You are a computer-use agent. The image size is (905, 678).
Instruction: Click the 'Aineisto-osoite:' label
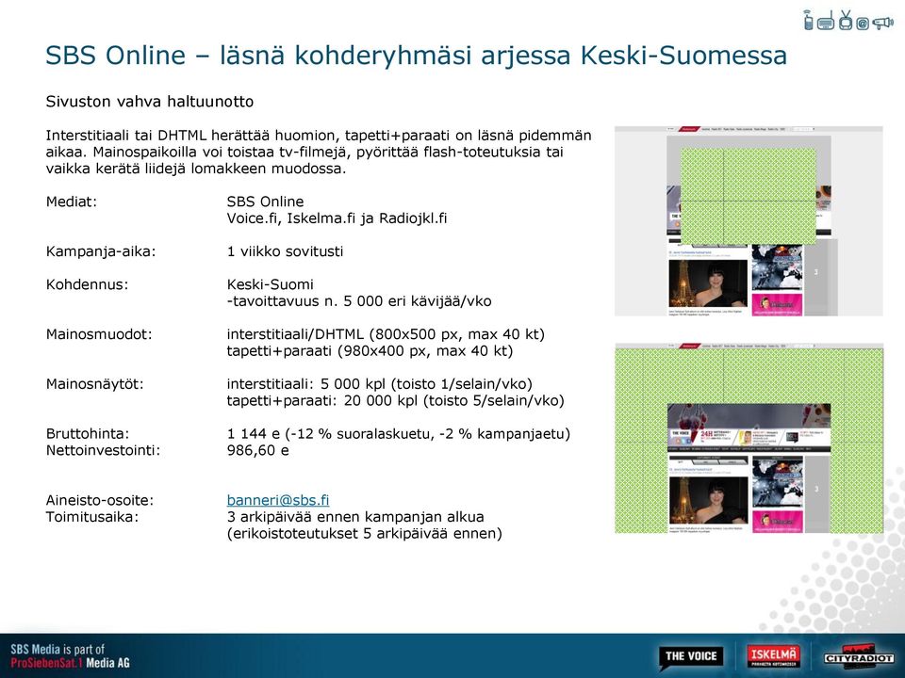(x=100, y=500)
